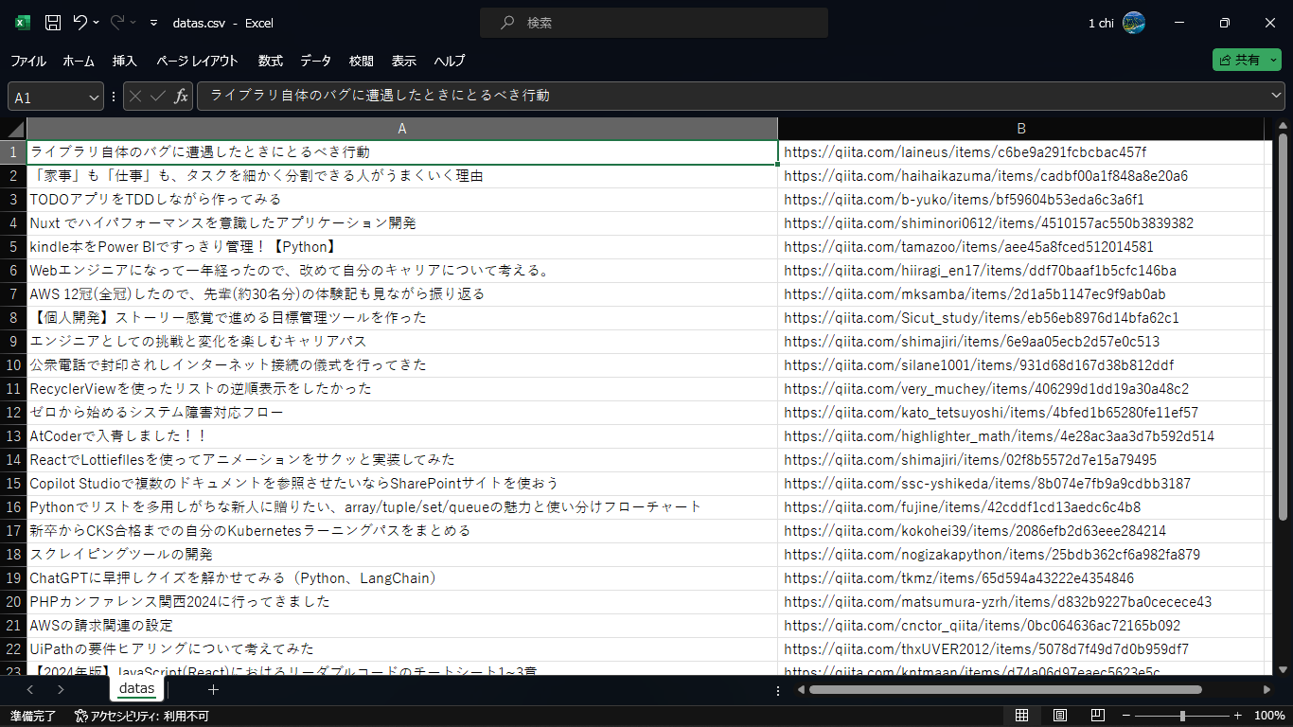Open the Insert Function (fx) dialog

(x=181, y=96)
